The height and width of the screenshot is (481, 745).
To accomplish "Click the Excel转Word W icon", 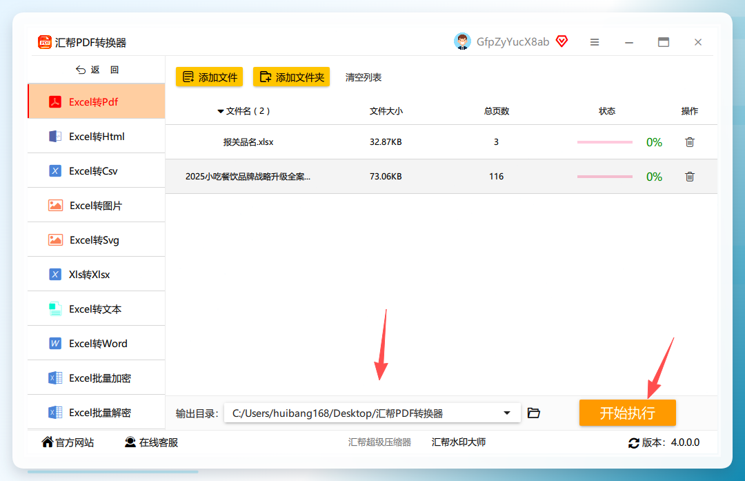I will pyautogui.click(x=55, y=343).
